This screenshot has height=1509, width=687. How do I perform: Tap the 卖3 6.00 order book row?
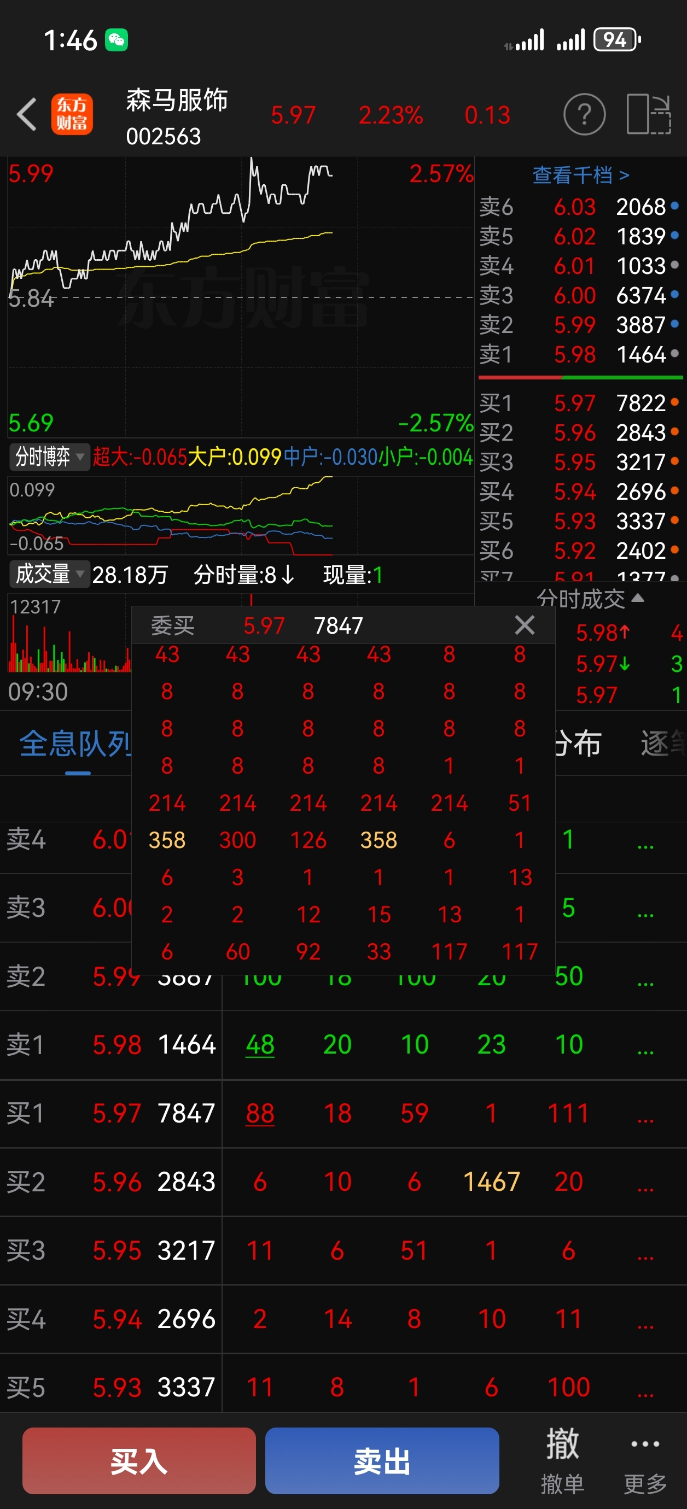[580, 295]
